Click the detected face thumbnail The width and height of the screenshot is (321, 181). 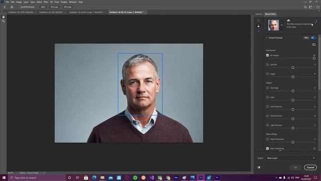[x=273, y=25]
